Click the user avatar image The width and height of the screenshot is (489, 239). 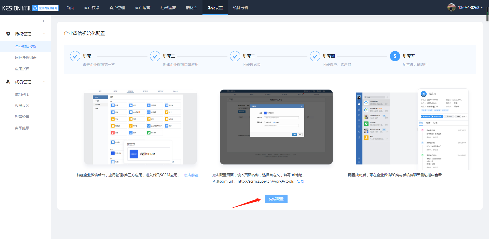[451, 7]
